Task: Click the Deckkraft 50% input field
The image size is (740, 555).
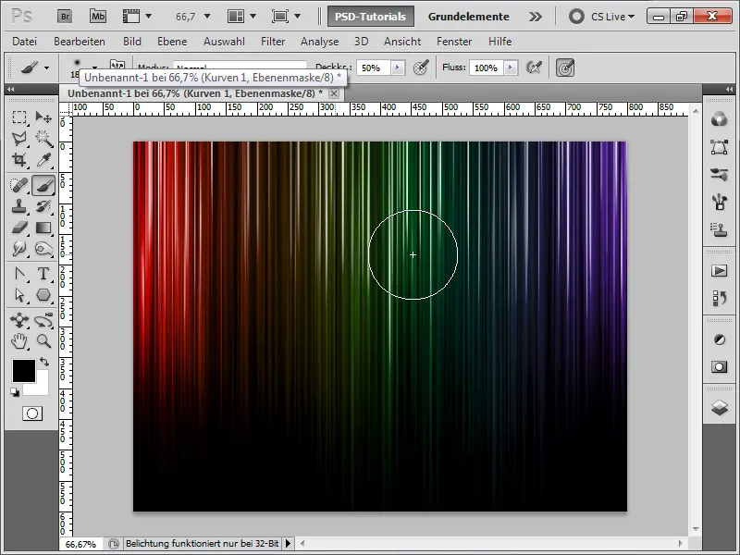Action: coord(375,68)
